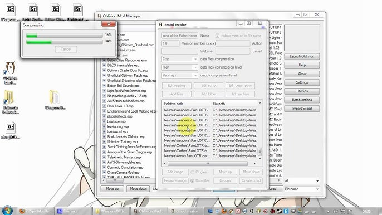The height and width of the screenshot is (215, 382).
Task: Show hidden tray icons arrow
Action: tap(328, 211)
